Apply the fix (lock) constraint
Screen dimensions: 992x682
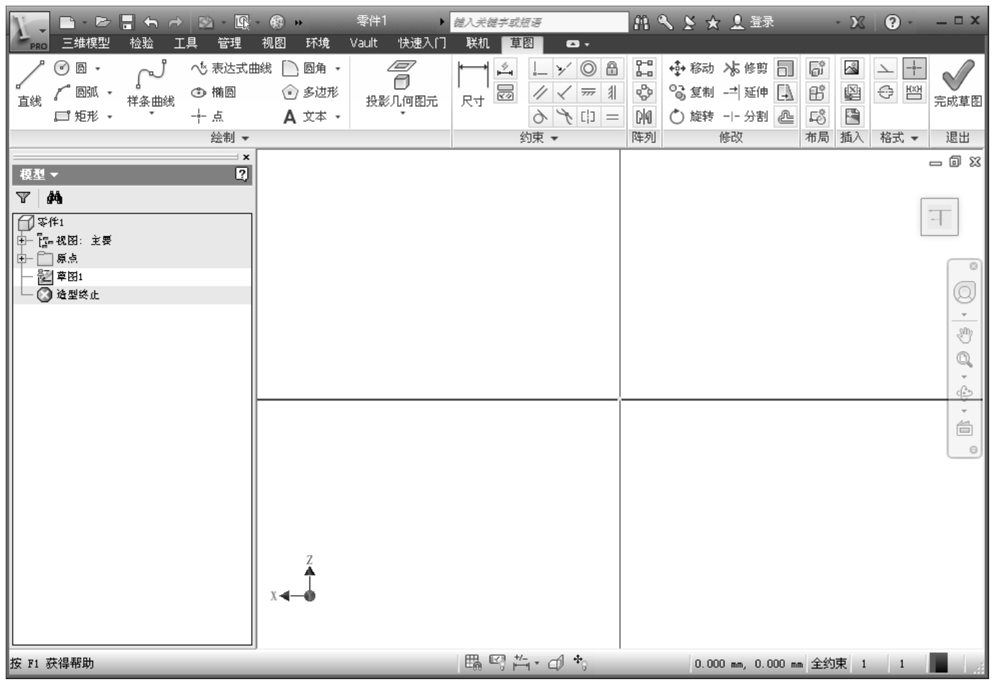612,69
